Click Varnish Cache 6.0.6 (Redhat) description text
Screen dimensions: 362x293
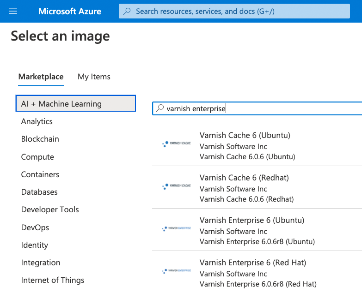[x=246, y=199]
